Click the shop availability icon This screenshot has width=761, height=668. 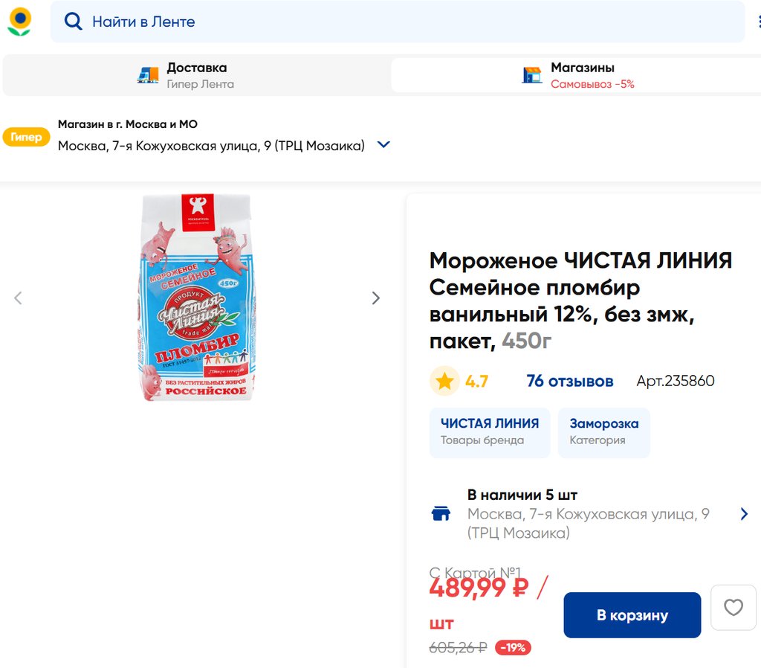pyautogui.click(x=441, y=514)
